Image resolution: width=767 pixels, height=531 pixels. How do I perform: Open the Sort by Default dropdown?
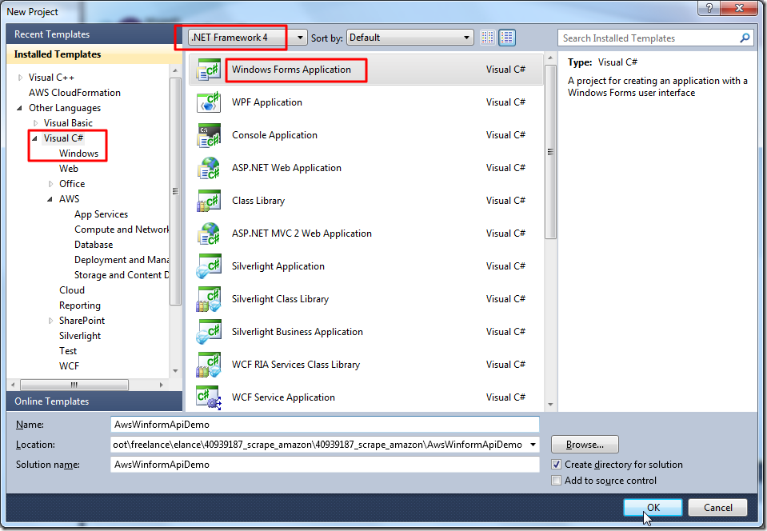pyautogui.click(x=410, y=38)
